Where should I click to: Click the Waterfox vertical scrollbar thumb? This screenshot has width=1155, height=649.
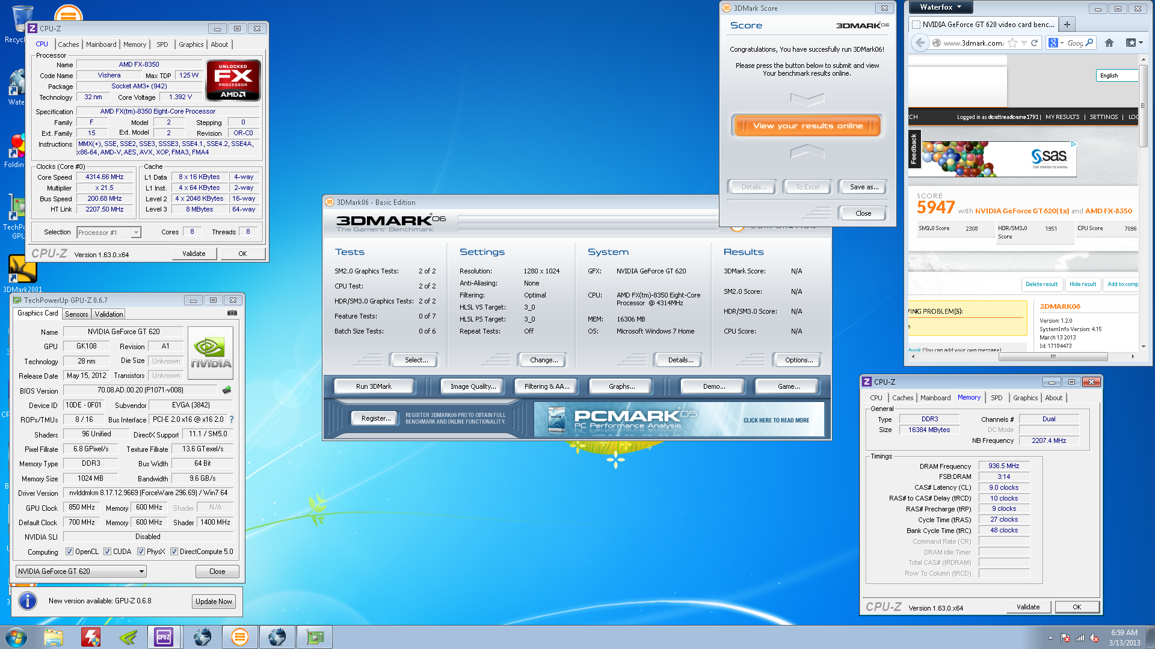[1143, 105]
